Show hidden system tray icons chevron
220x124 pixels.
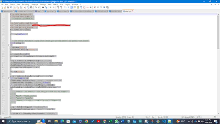189,121
